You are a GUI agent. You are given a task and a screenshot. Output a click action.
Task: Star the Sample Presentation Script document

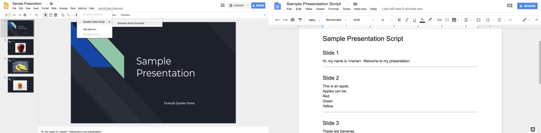tap(348, 4)
